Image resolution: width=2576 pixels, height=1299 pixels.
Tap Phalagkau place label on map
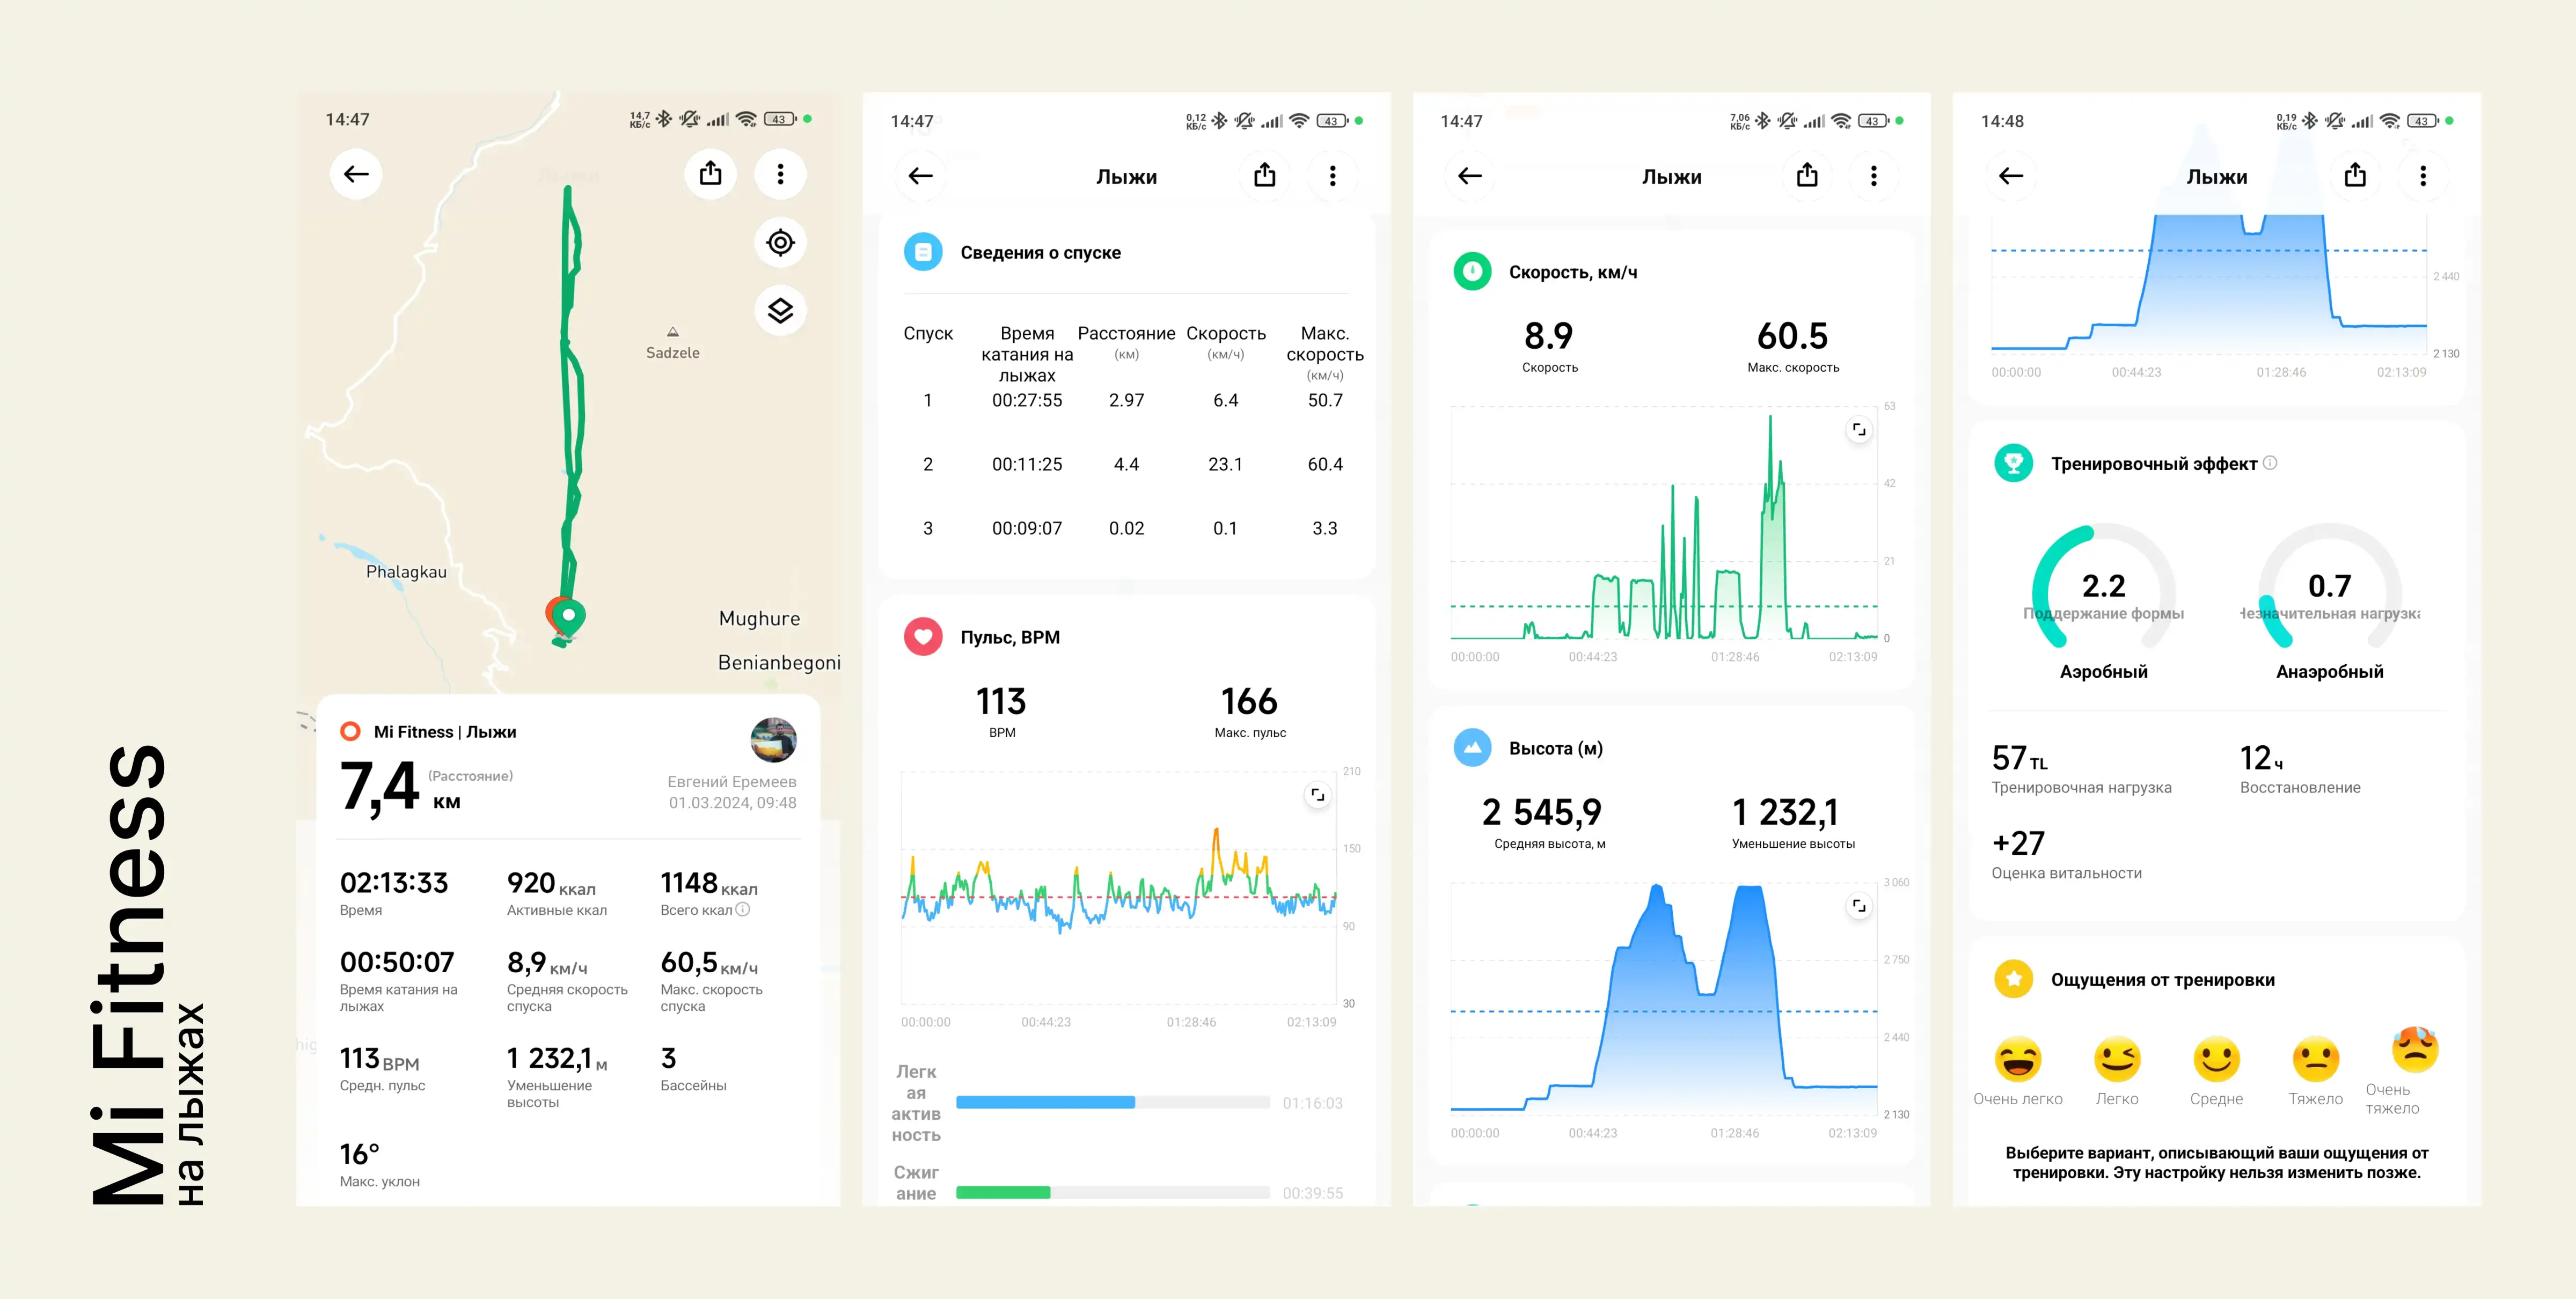pos(406,572)
